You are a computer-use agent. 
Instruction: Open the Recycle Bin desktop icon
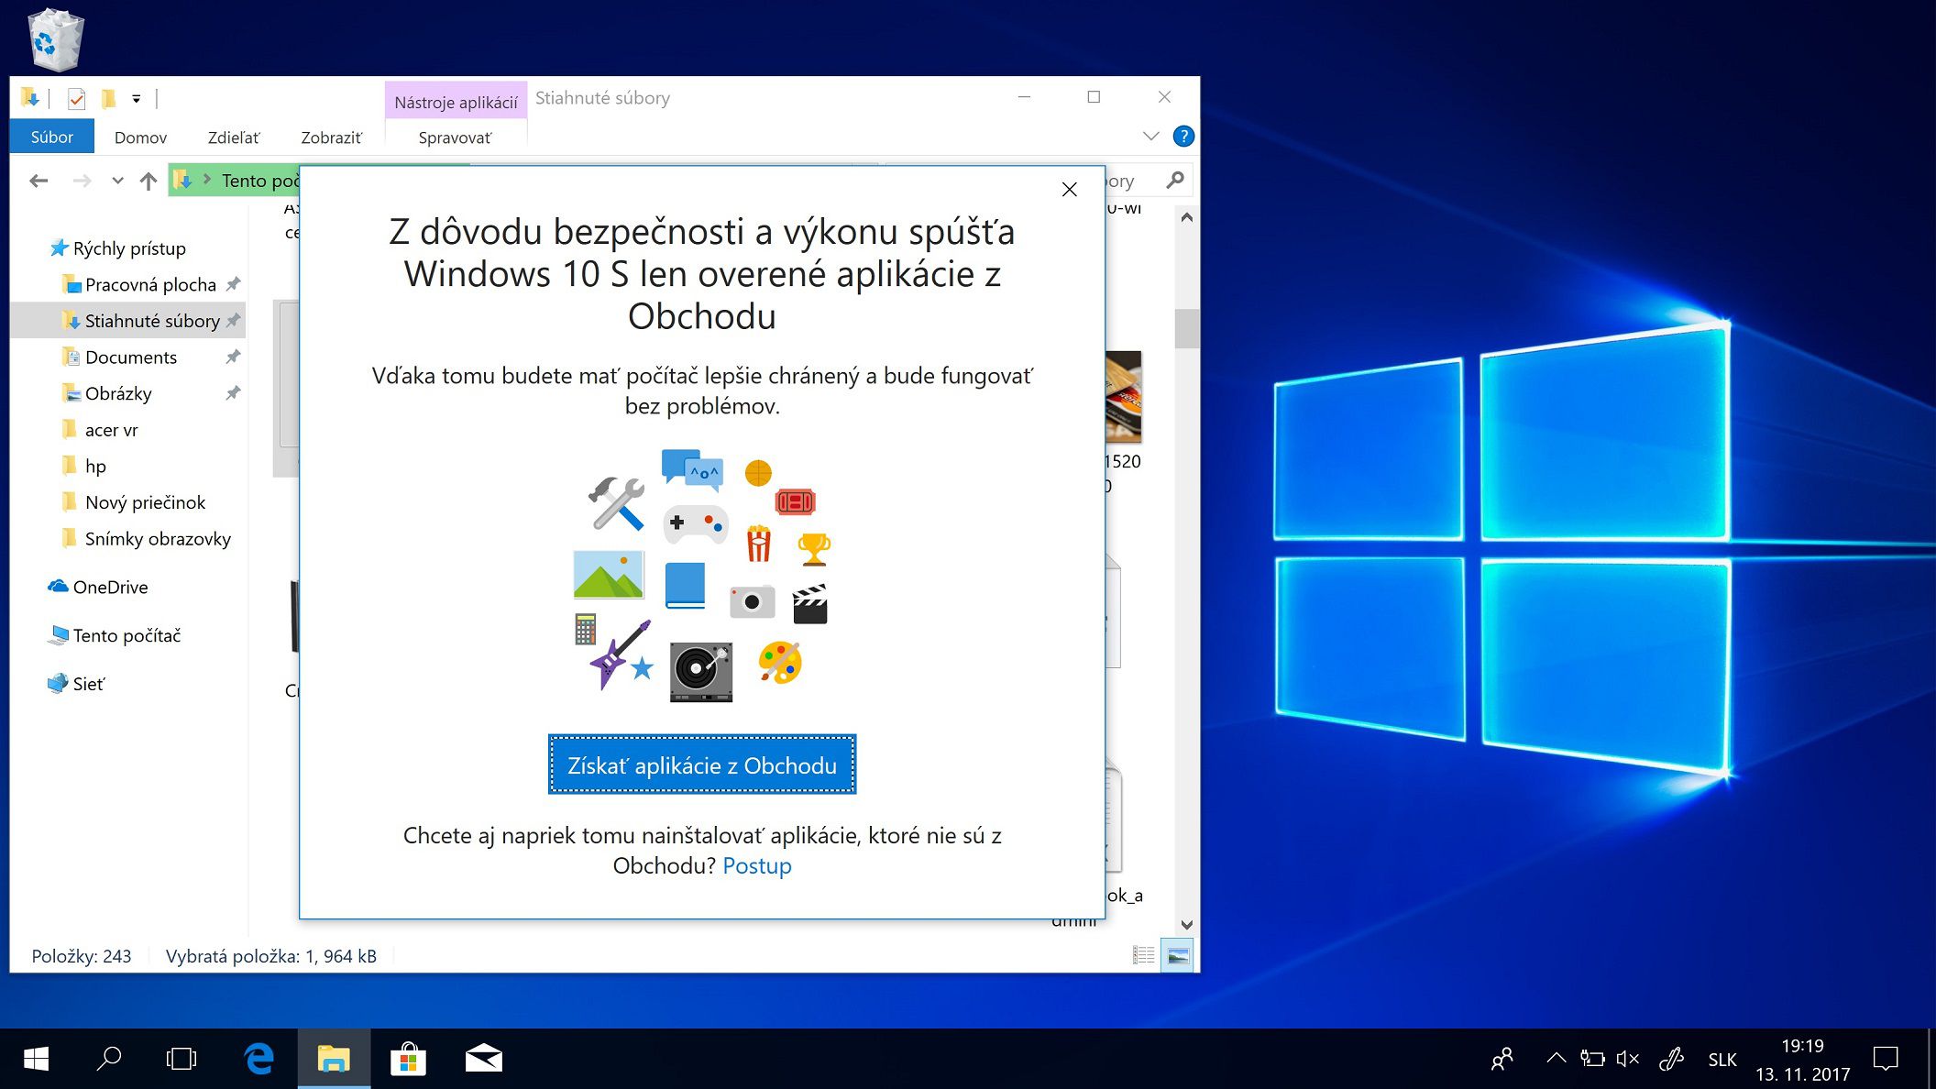click(x=56, y=39)
